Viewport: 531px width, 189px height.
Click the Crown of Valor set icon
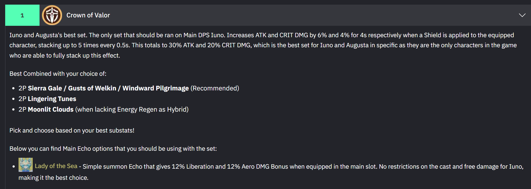52,15
